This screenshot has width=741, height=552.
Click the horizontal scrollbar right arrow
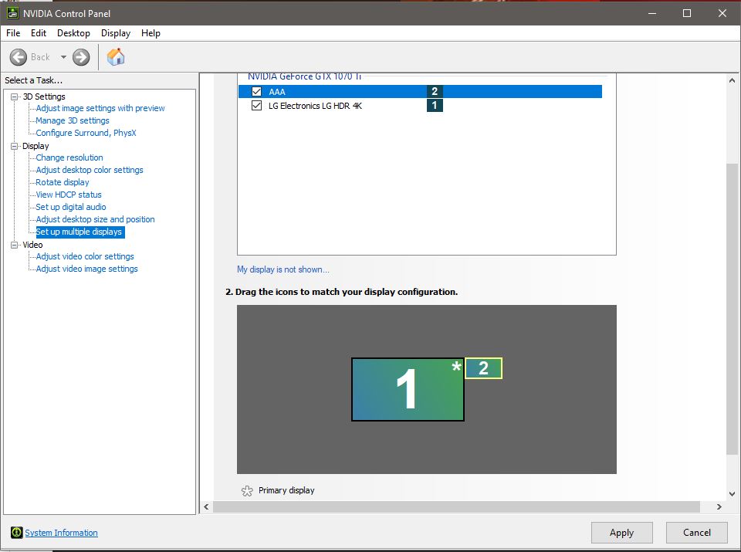[x=719, y=506]
